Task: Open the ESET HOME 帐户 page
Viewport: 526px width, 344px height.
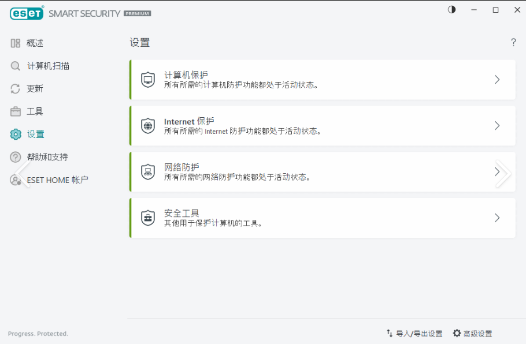Action: click(x=57, y=180)
